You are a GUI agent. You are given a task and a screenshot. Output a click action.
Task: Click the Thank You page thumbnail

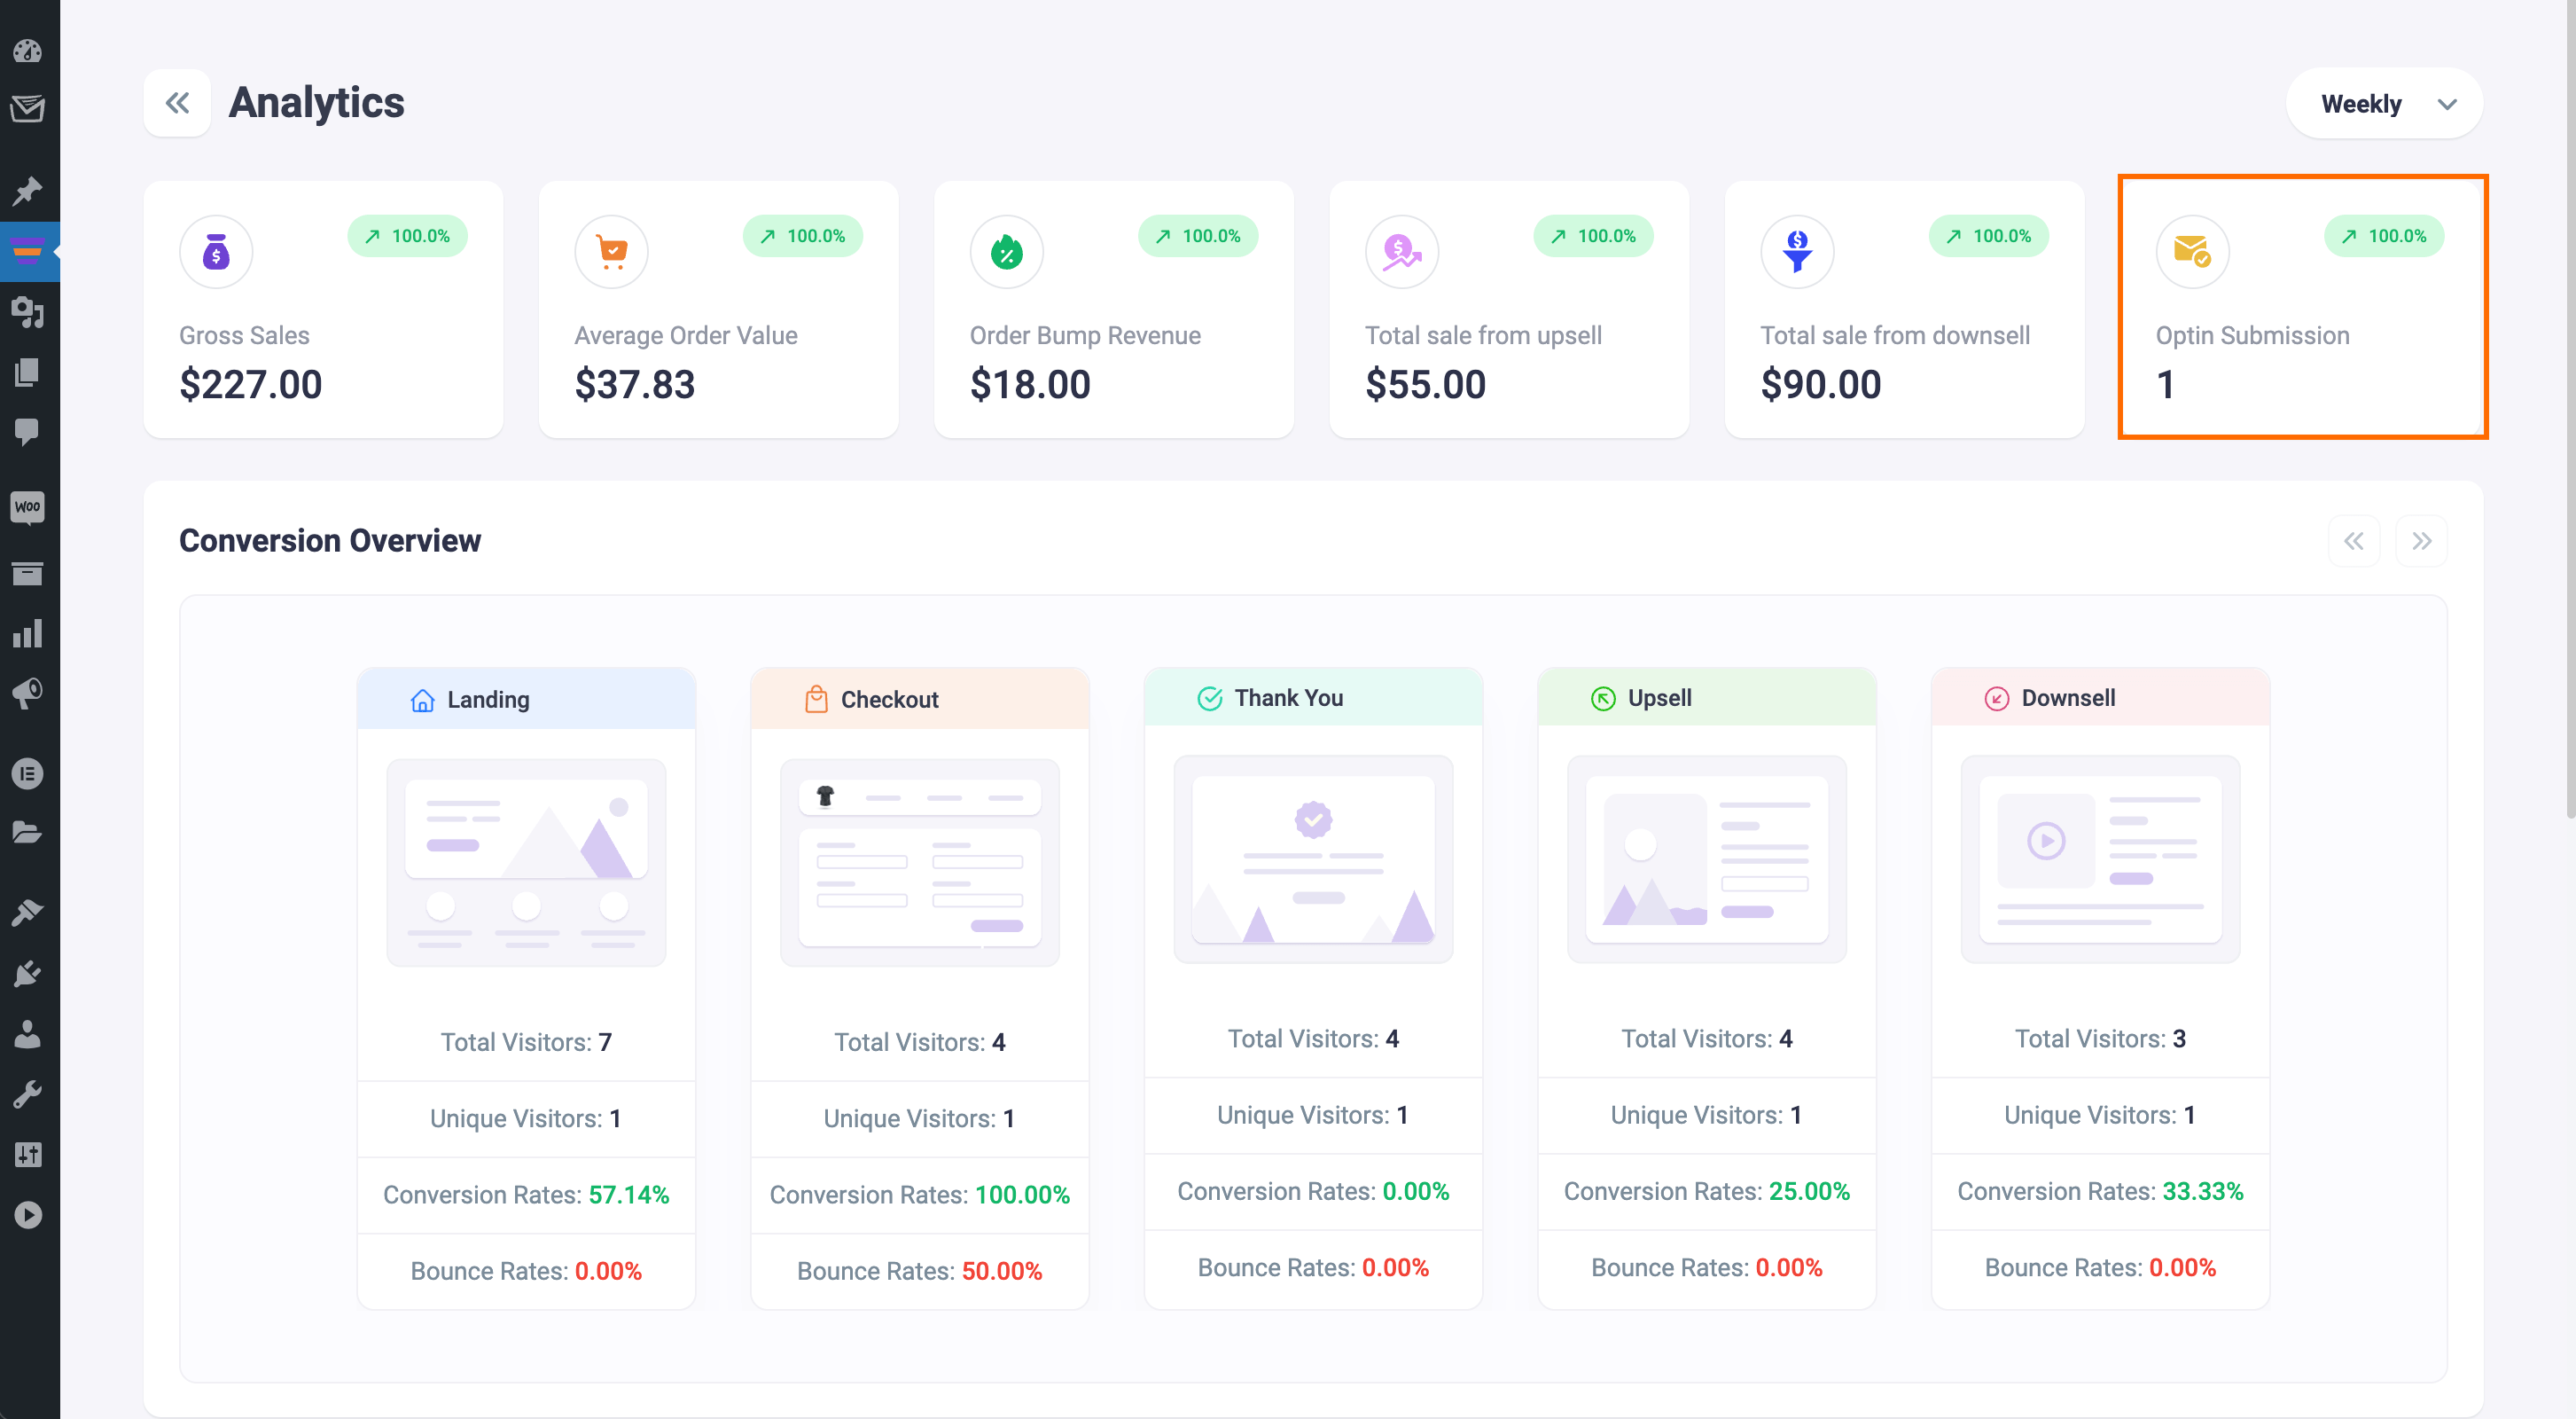click(x=1313, y=859)
